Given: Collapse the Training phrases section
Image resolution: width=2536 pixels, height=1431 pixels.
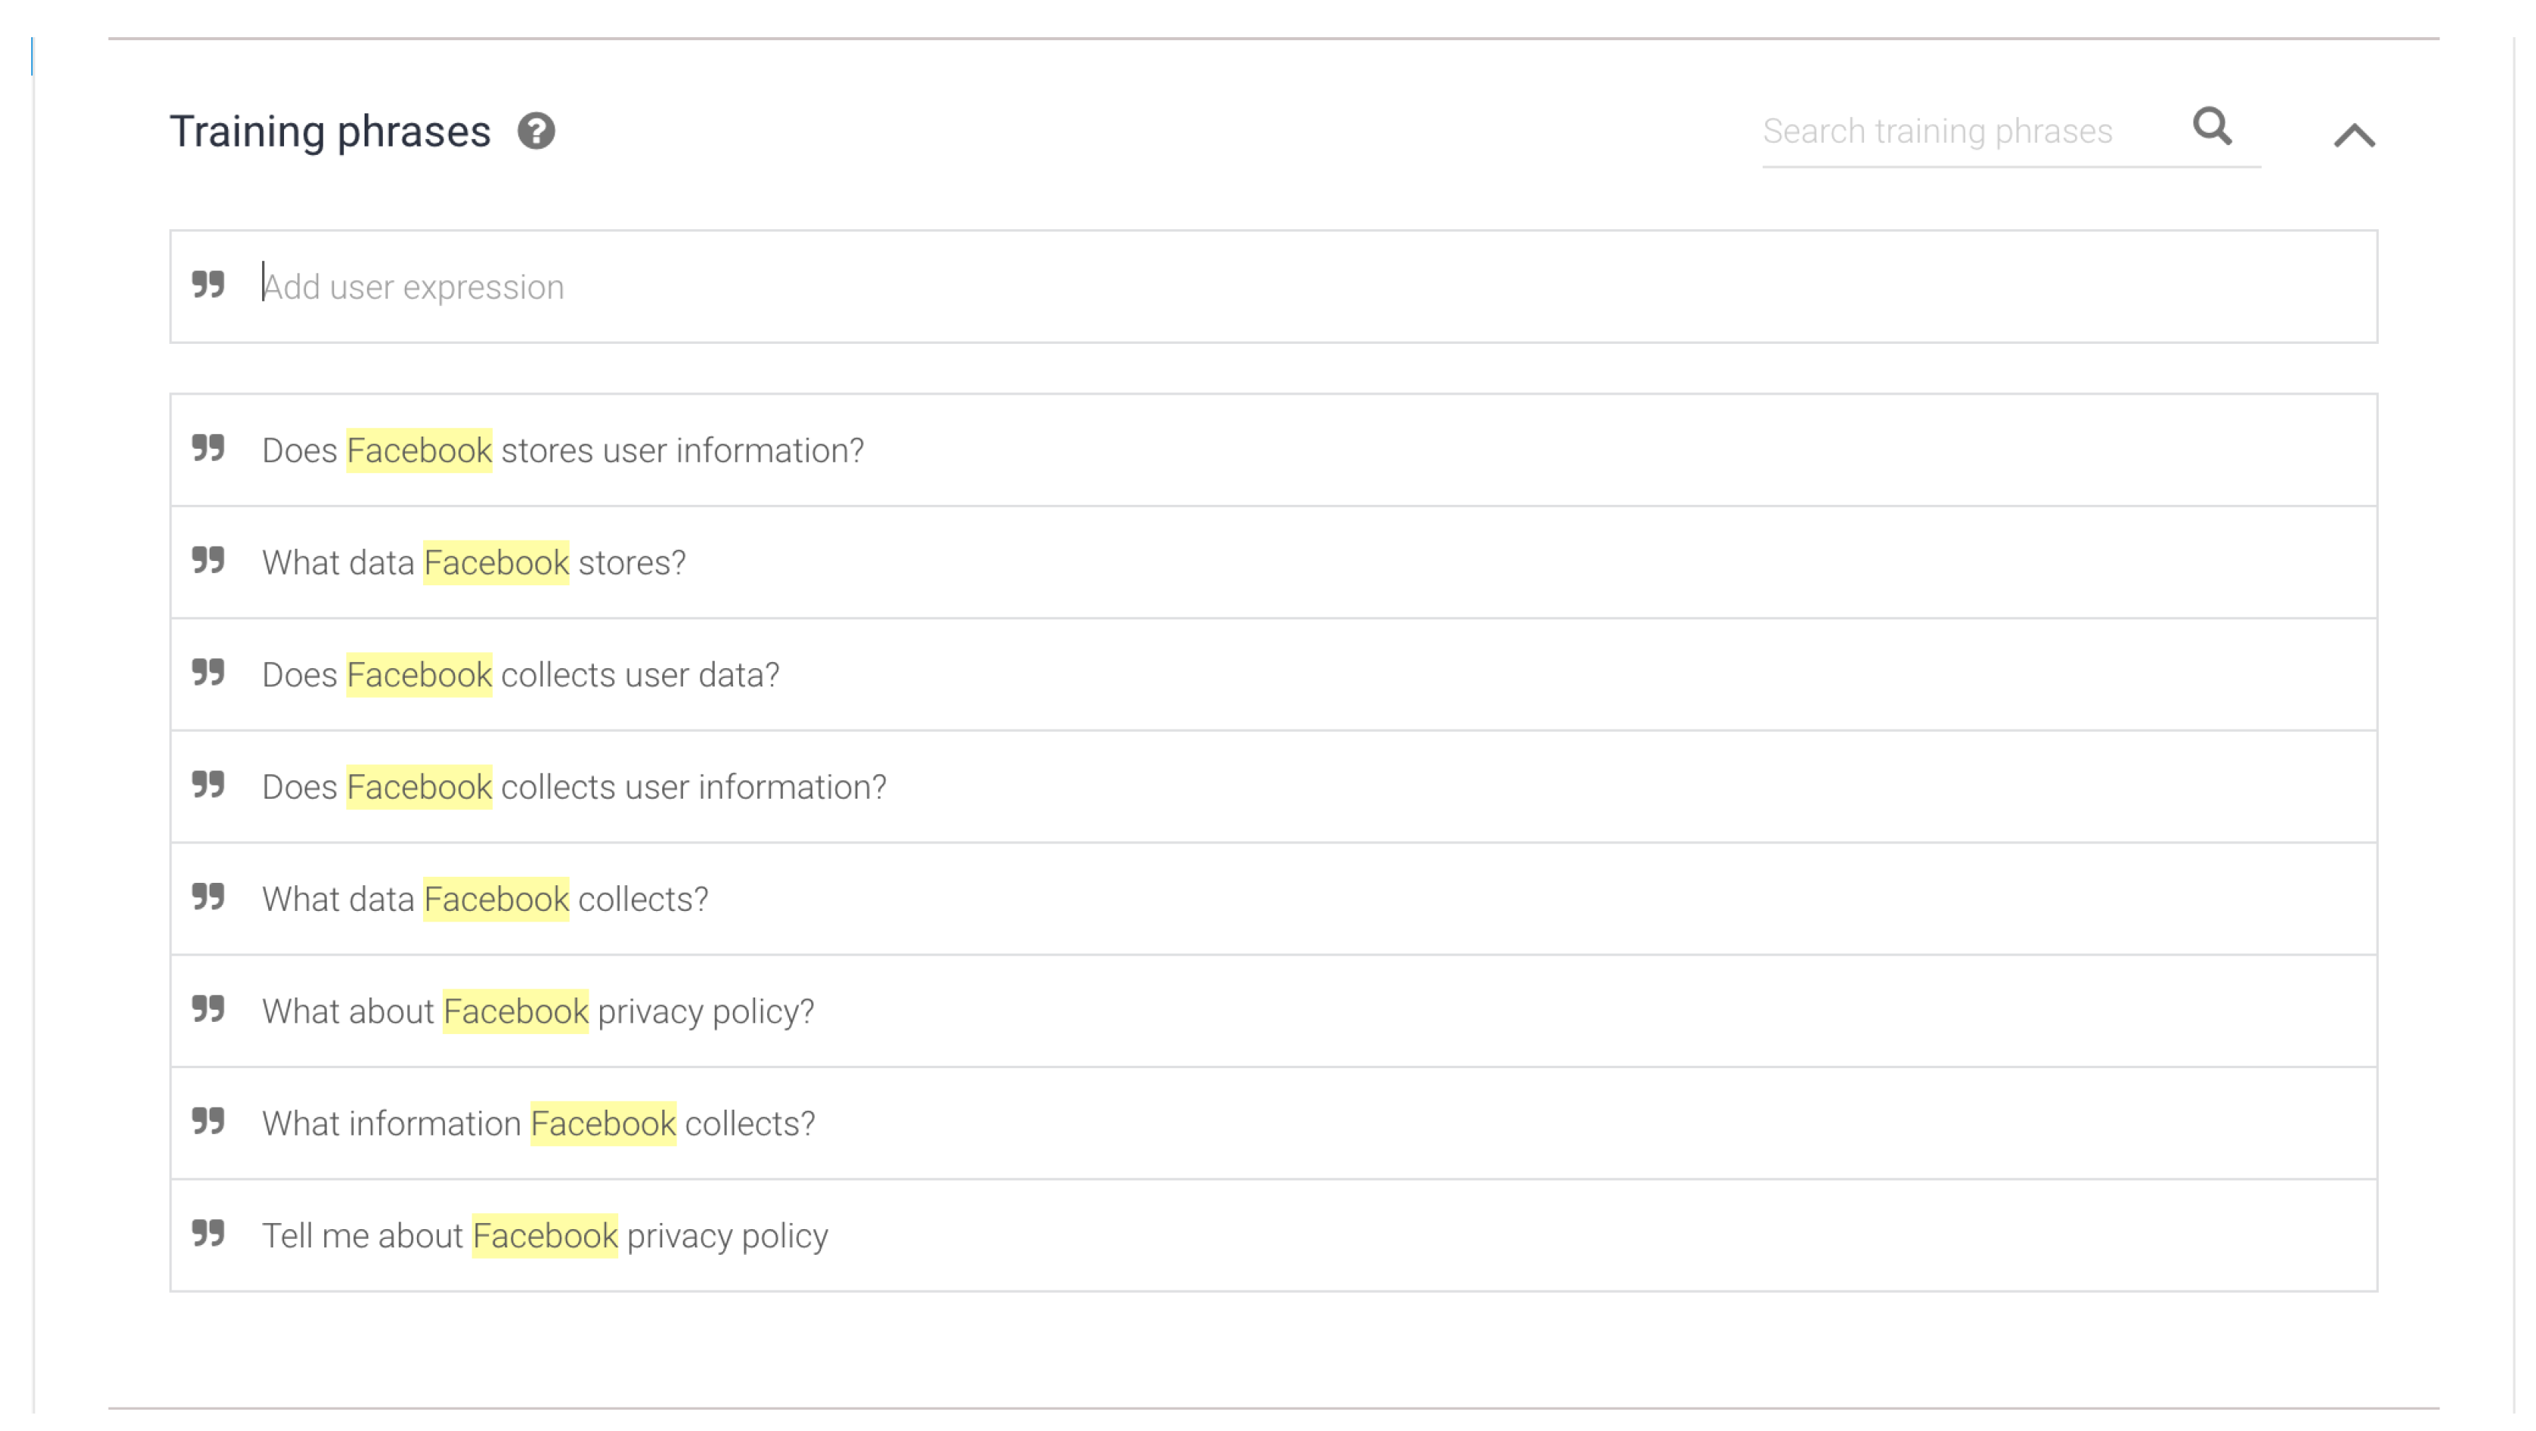Looking at the screenshot, I should point(2354,135).
